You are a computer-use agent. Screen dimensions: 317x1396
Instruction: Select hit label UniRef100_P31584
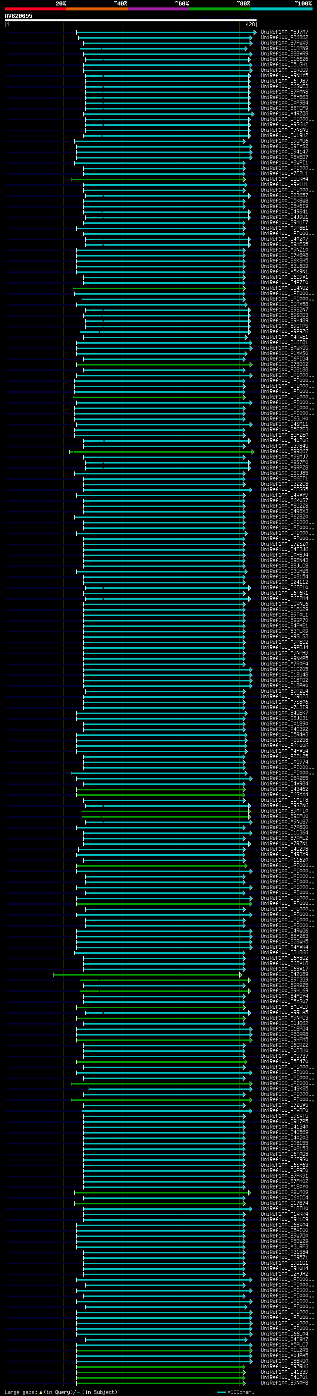(x=284, y=1253)
